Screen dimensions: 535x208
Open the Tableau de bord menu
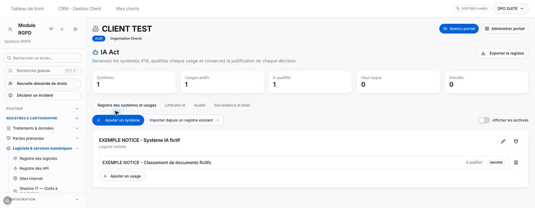tap(27, 8)
